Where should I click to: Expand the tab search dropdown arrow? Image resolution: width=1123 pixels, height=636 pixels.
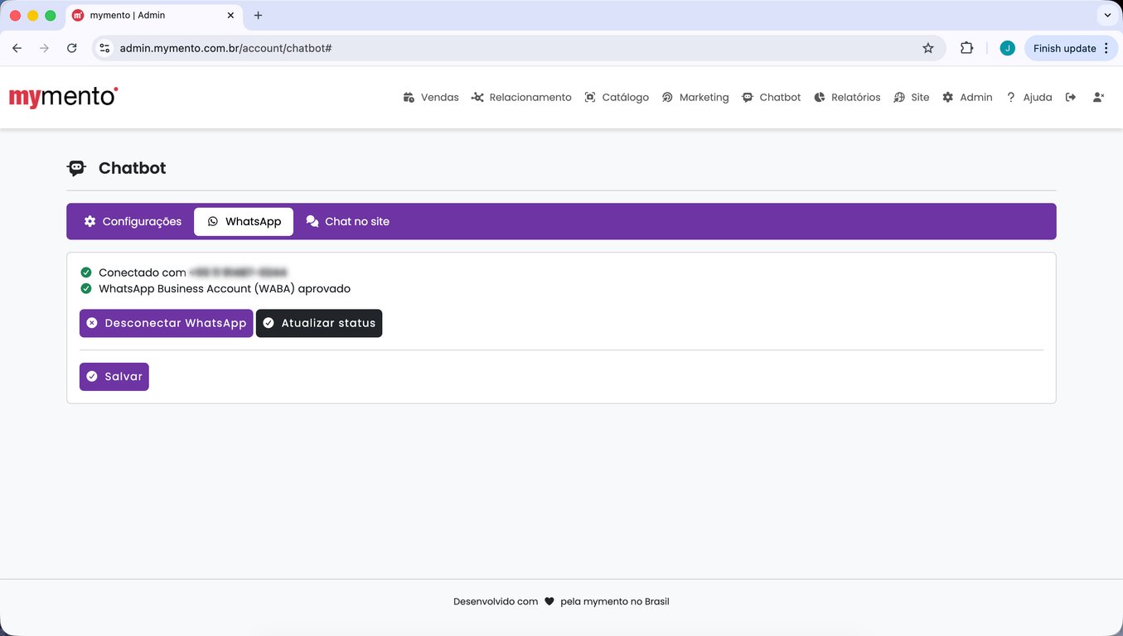[1107, 16]
